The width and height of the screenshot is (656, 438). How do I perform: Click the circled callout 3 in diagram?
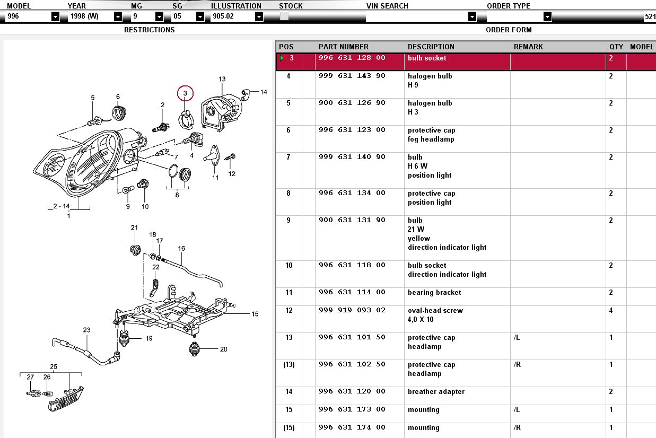tap(185, 94)
